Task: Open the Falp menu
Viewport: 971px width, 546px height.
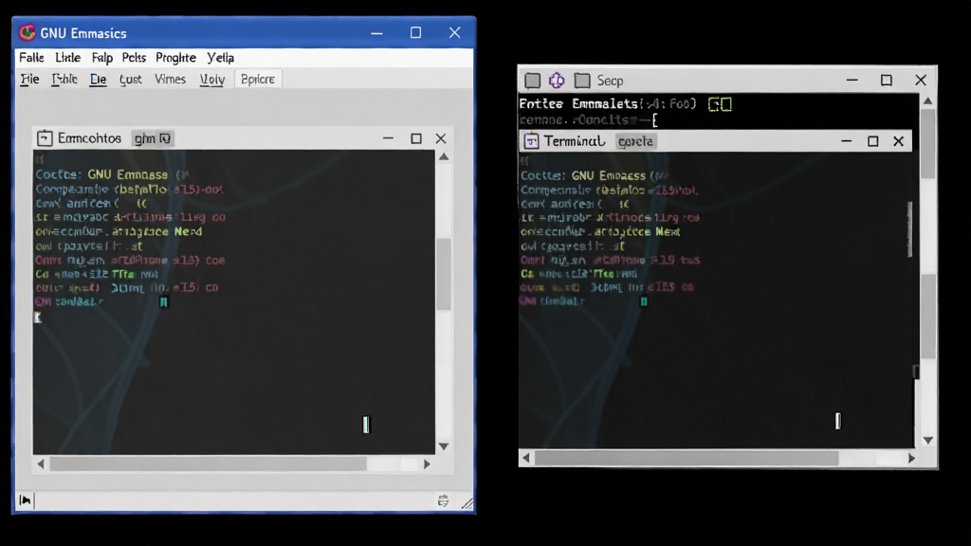Action: coord(102,58)
